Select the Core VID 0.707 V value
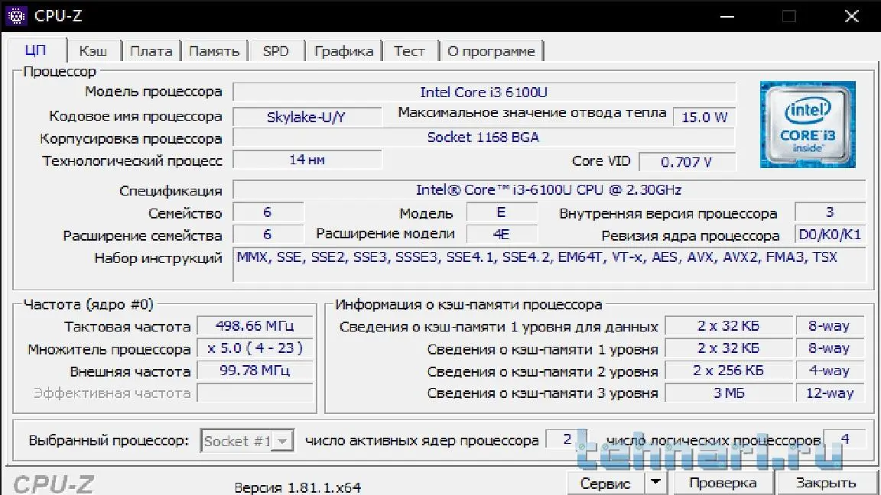This screenshot has height=495, width=881. click(x=687, y=162)
